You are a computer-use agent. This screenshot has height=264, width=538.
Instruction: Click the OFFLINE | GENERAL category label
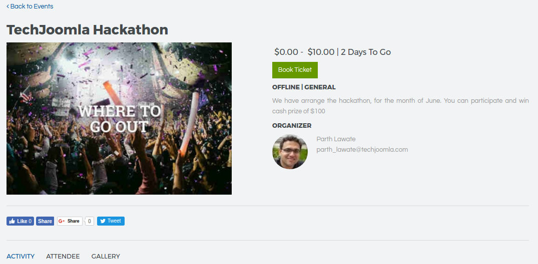point(304,87)
